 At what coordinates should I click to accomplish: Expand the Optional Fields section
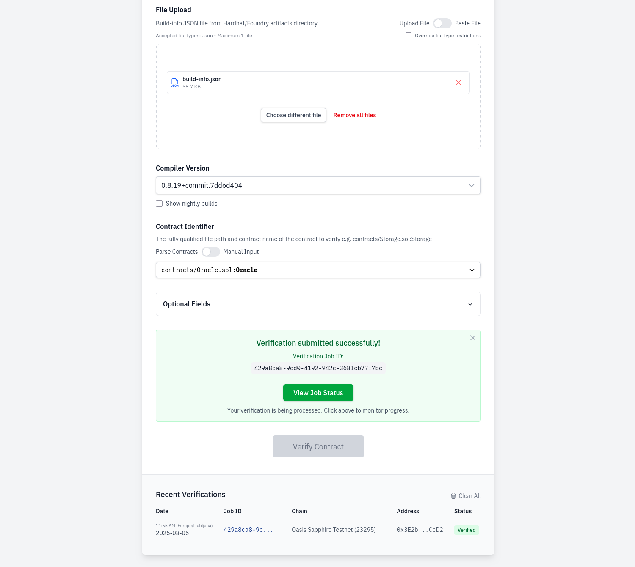318,304
